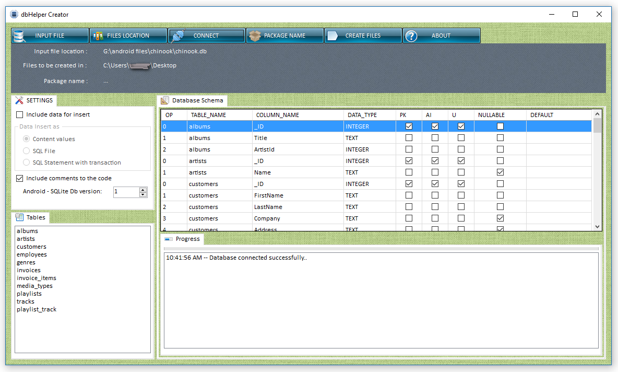Decrease the SQLite Db version spinner
Viewport: 618px width, 372px height.
(x=143, y=194)
